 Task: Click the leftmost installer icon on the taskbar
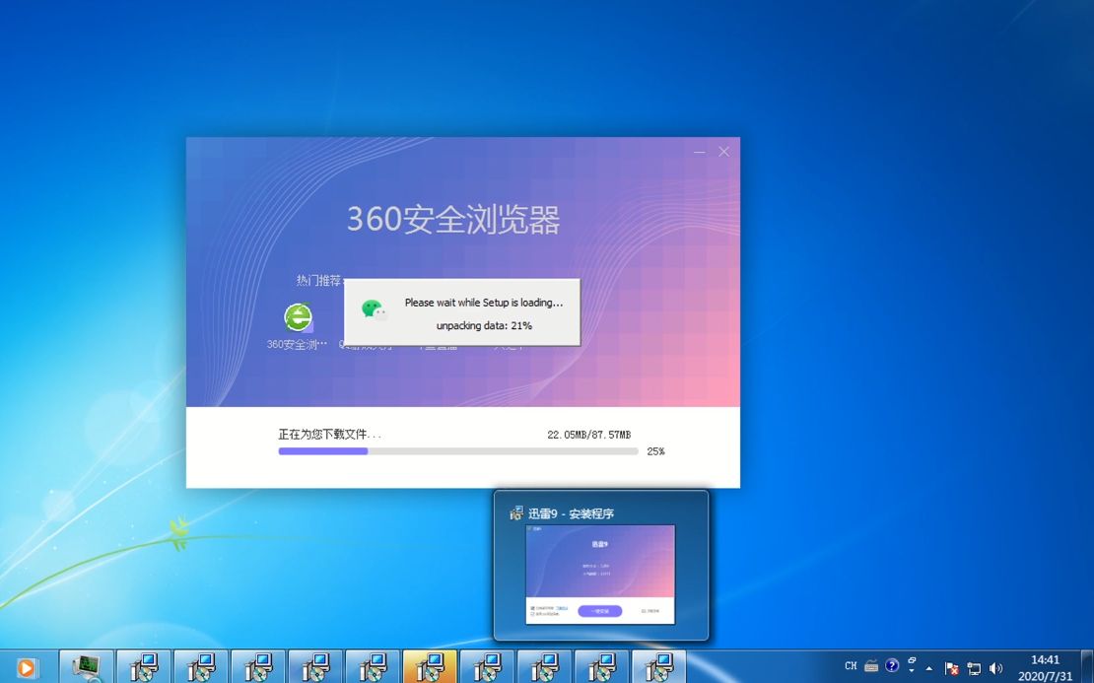[x=143, y=667]
